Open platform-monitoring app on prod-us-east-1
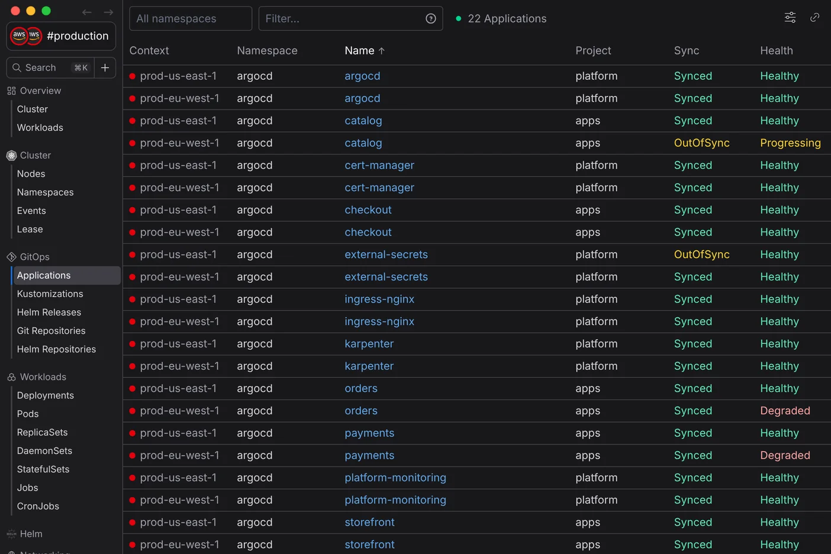Screen dimensions: 831x554 (395, 478)
